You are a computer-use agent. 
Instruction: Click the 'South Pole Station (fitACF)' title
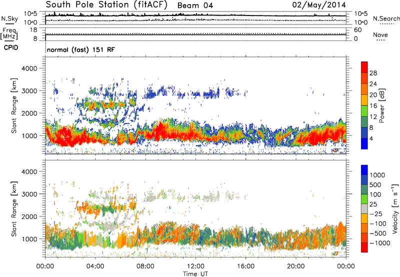coord(106,5)
